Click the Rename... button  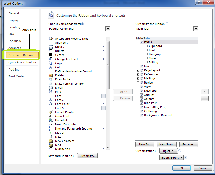point(189,144)
